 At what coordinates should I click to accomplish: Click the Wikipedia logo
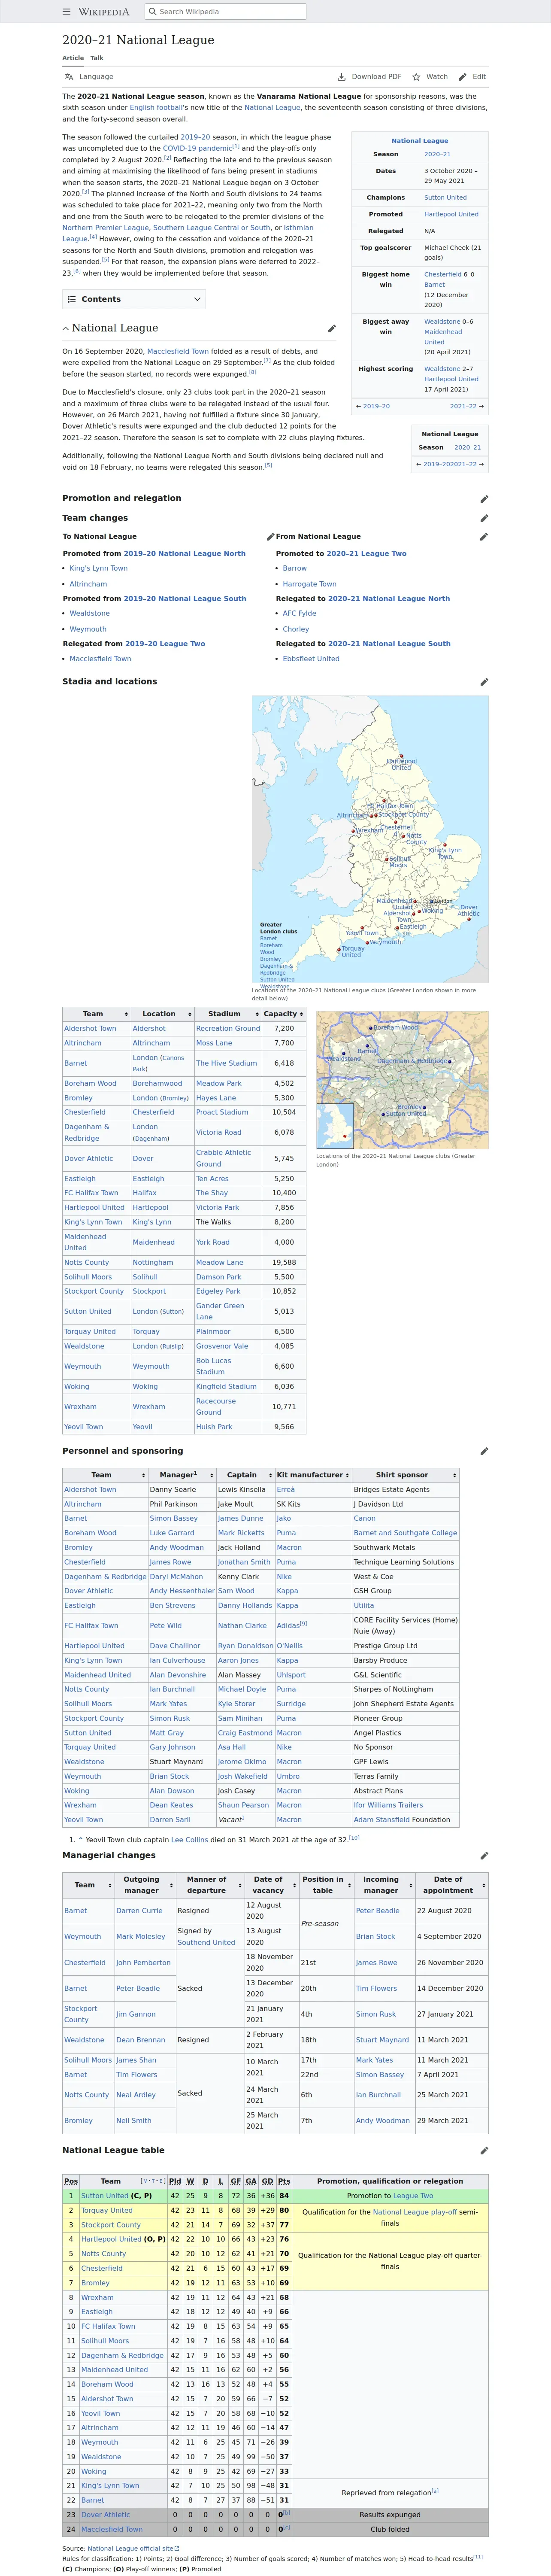point(104,12)
